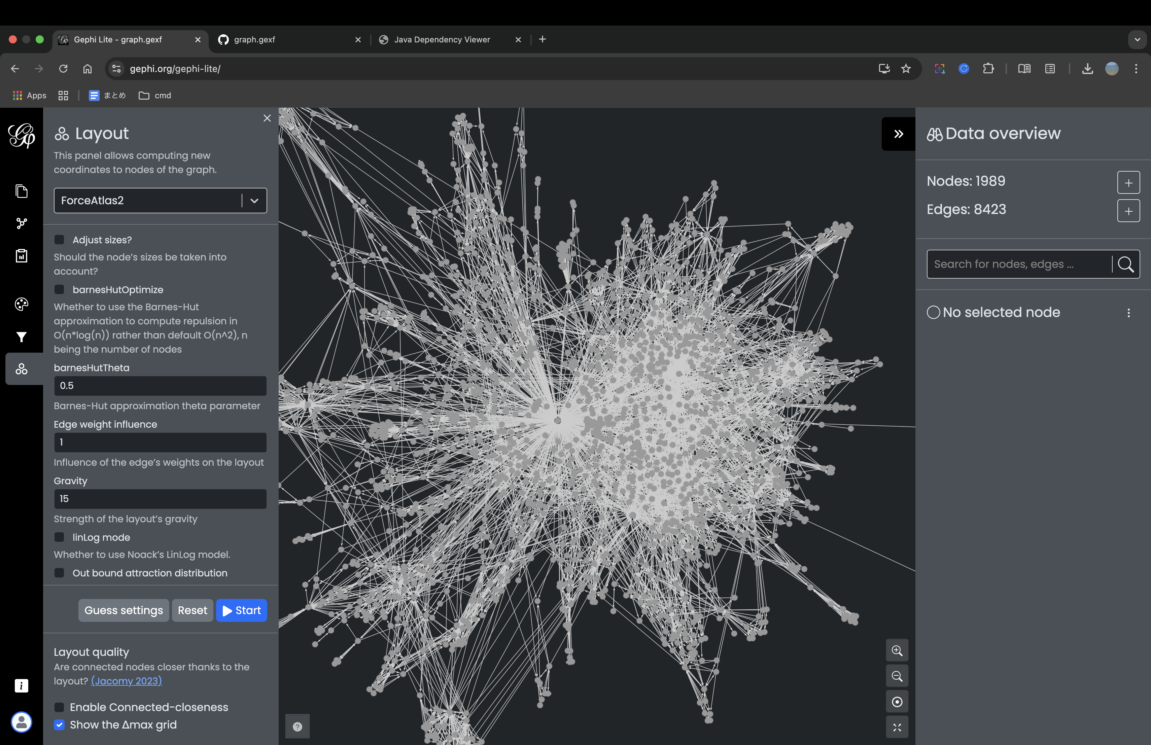Viewport: 1151px width, 745px height.
Task: Open the Appearance palette panel
Action: pos(21,304)
